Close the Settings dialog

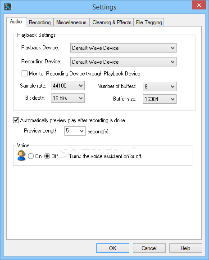coord(199,5)
